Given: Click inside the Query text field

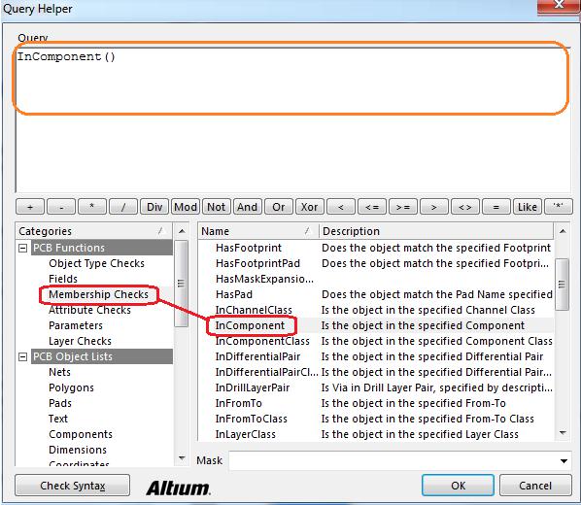Looking at the screenshot, I should tap(292, 119).
